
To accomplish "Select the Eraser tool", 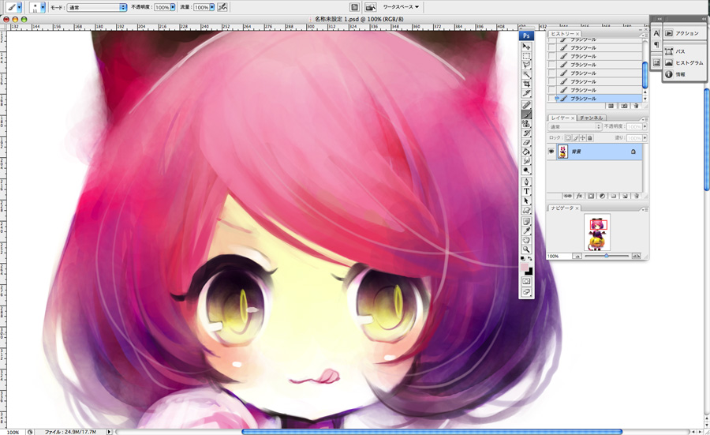I will [526, 142].
